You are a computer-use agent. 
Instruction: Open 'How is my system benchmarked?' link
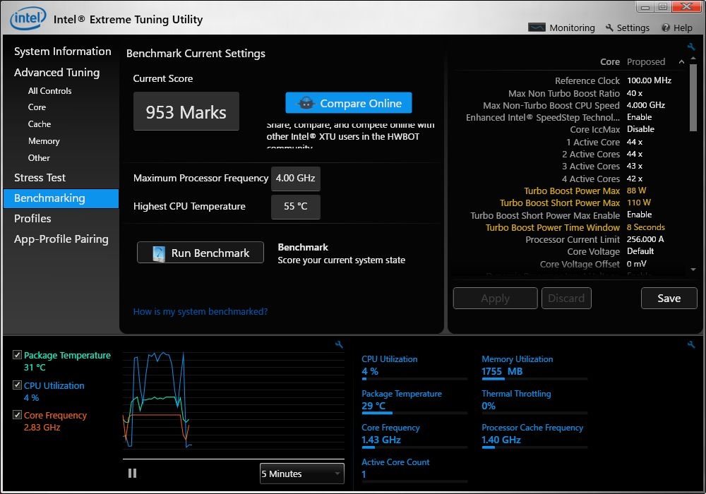click(x=201, y=311)
